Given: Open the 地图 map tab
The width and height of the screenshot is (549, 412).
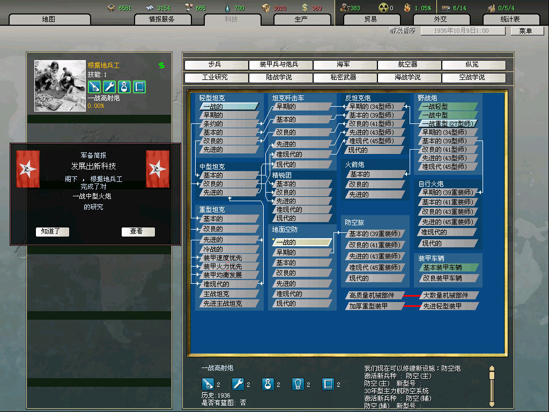Looking at the screenshot, I should 49,19.
